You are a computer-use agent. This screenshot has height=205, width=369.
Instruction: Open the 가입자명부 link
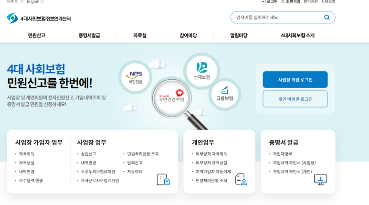283,154
